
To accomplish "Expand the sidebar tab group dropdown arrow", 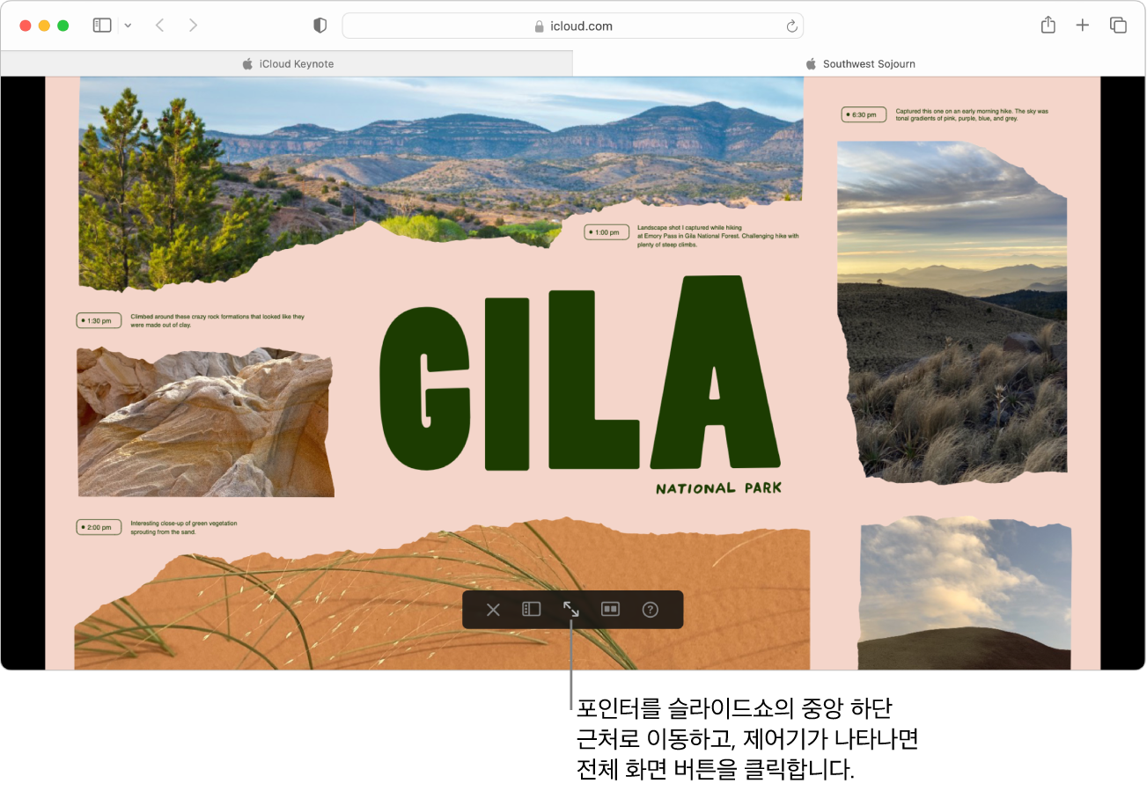I will coord(128,26).
